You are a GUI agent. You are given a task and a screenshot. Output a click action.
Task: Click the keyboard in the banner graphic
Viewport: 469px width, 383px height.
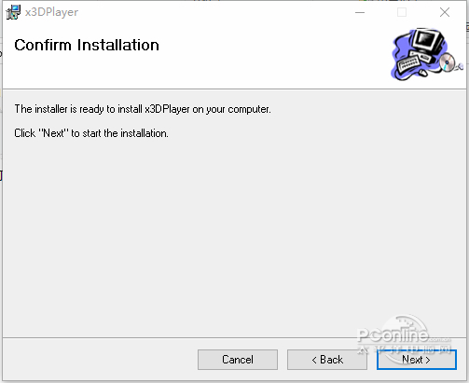click(409, 63)
